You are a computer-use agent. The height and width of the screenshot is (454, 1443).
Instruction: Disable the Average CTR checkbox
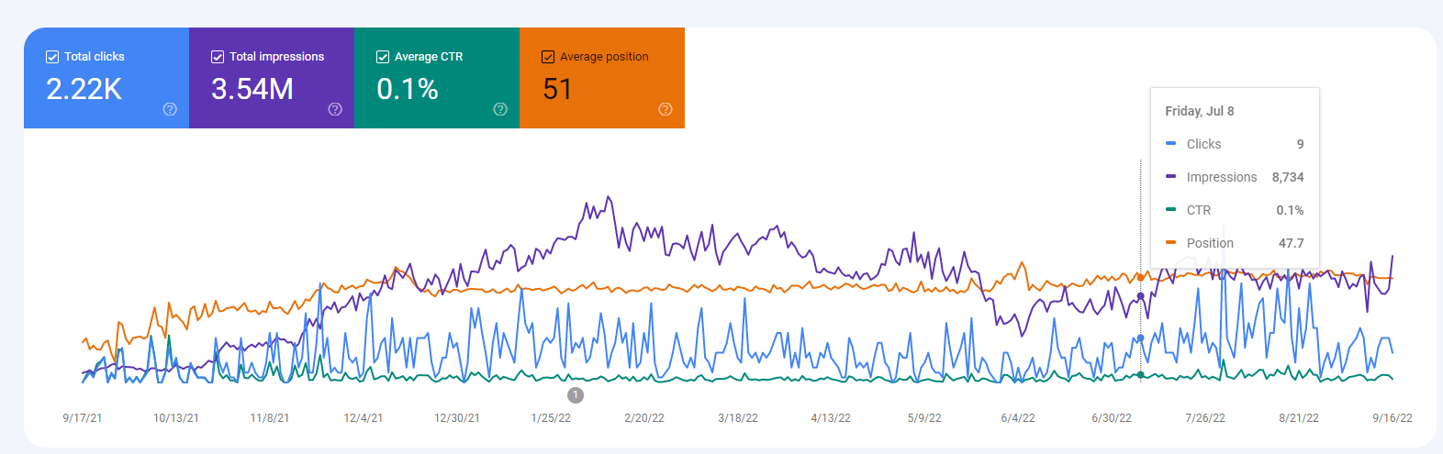(383, 57)
